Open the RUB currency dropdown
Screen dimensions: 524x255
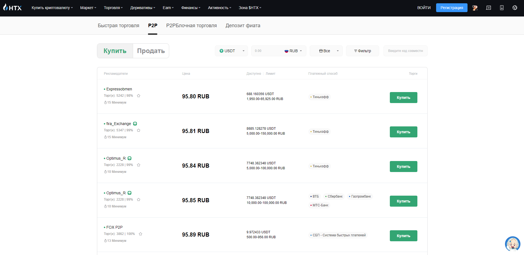click(293, 51)
